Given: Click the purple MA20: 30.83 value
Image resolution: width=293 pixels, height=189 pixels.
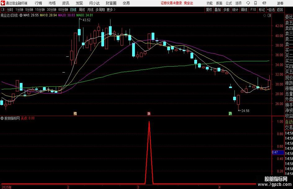Looking at the screenshot, I should [67, 15].
